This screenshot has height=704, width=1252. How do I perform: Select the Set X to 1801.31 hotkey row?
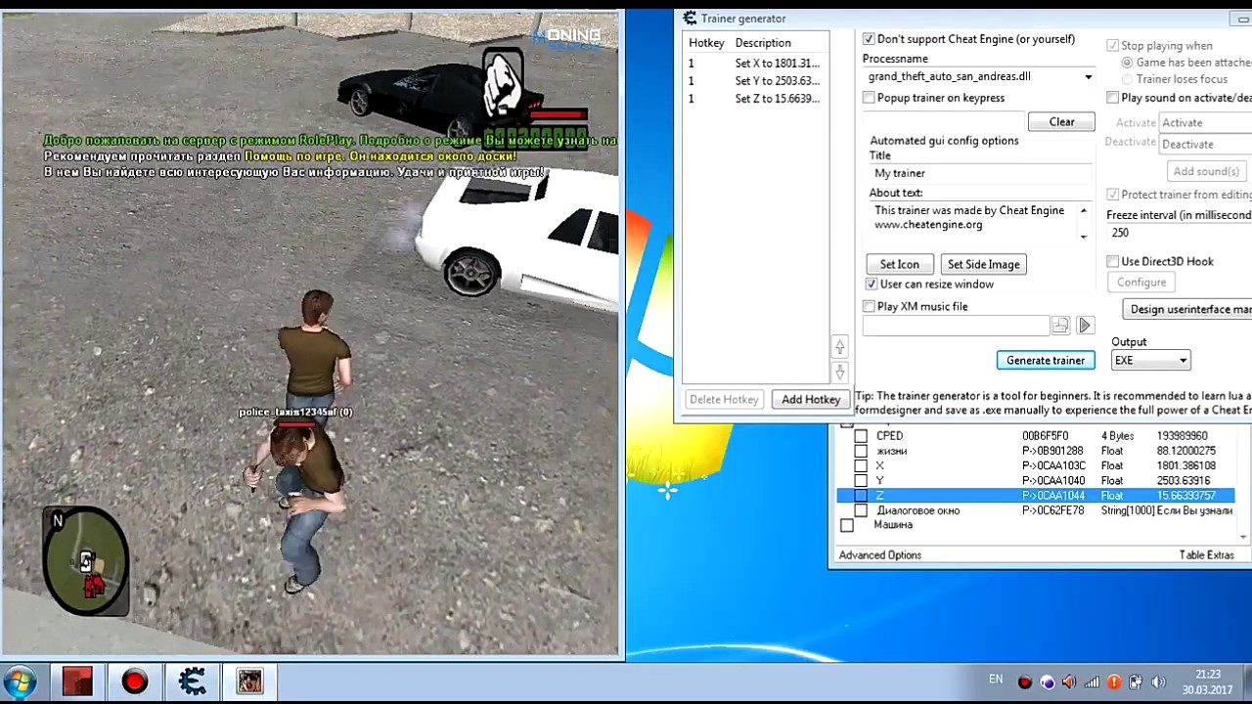755,64
